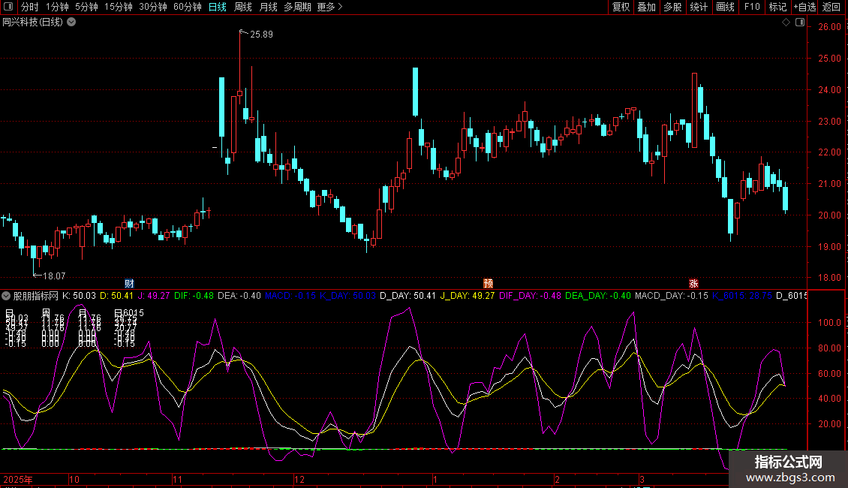Viewport: 848px width, 488px height.
Task: Switch to the 周线 weekly tab
Action: pos(243,8)
